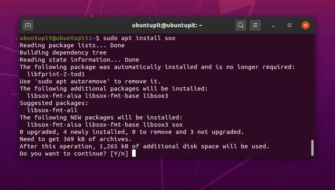
Task: Open a new terminal tab
Action: pos(28,25)
